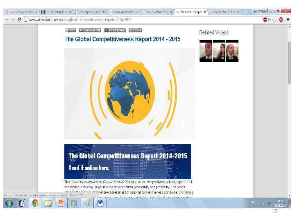Click the Print button

pyautogui.click(x=71, y=30)
